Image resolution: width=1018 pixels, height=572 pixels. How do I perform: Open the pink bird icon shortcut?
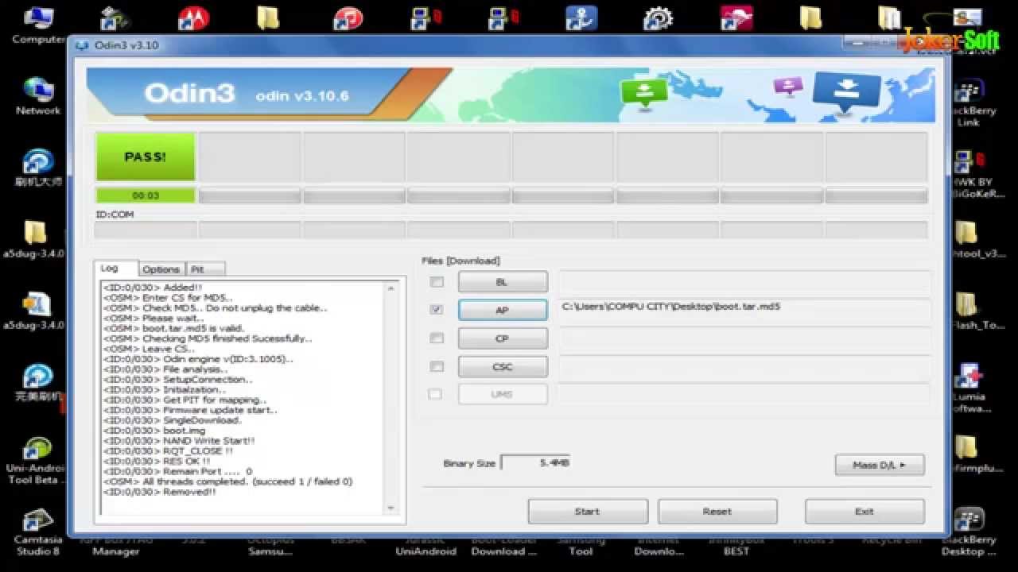click(x=736, y=17)
